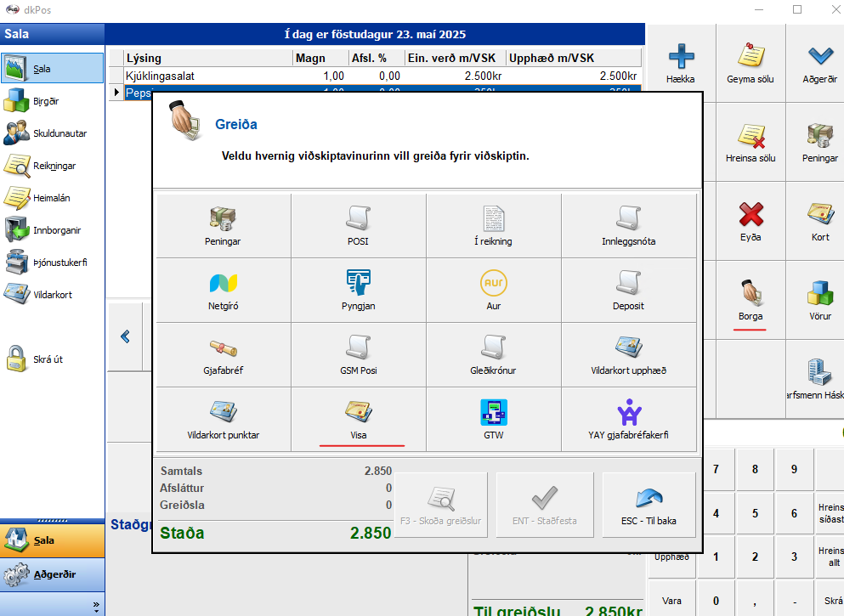
Task: Click ESC - Til baka button
Action: (x=649, y=505)
